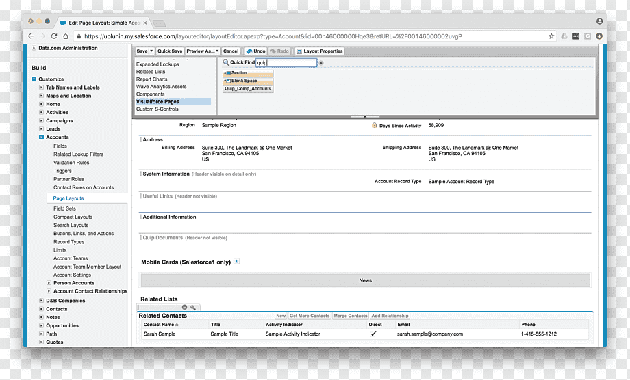Open the Google Drive extension icon

click(564, 36)
